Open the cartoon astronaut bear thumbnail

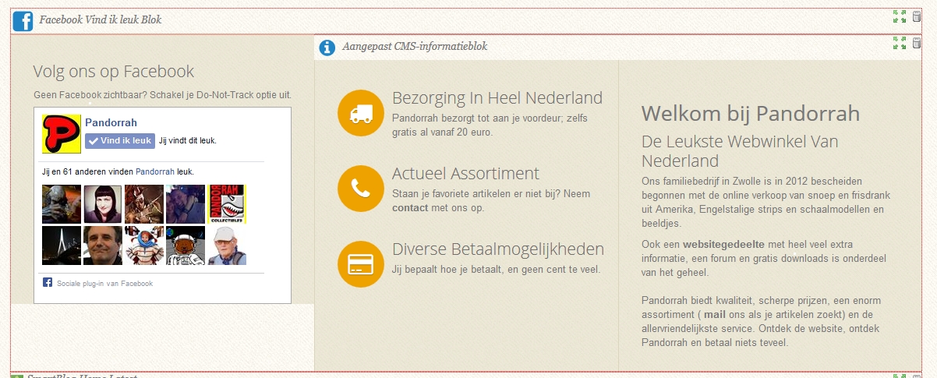pos(186,246)
